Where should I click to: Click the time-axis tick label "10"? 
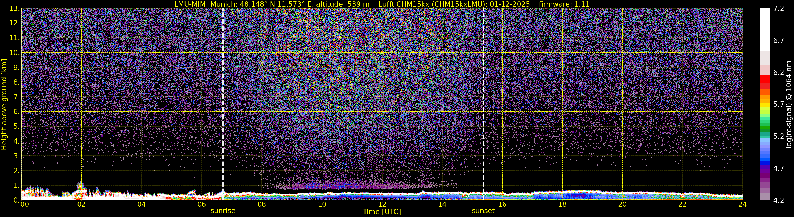(322, 204)
